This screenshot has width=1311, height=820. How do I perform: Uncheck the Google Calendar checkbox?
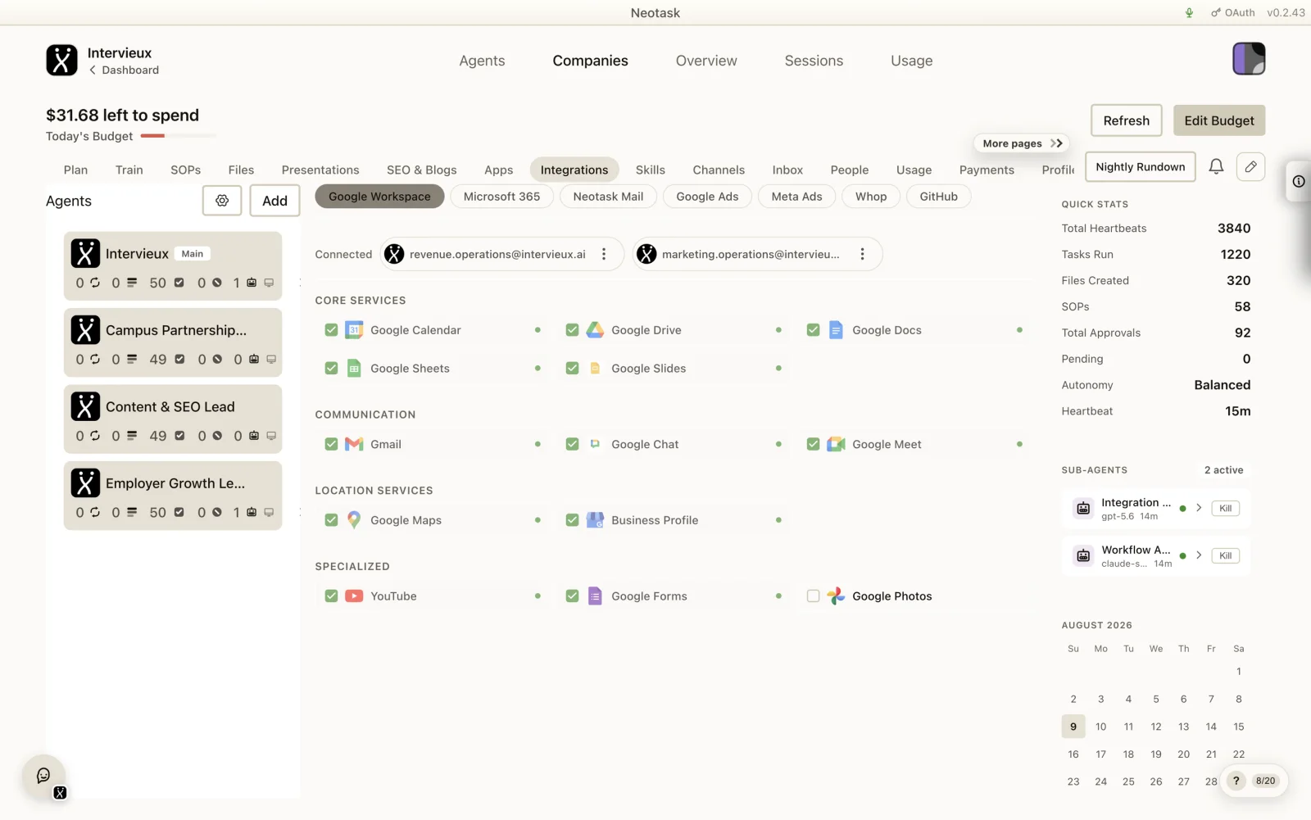click(x=331, y=330)
